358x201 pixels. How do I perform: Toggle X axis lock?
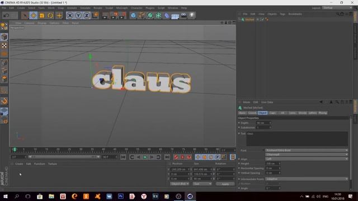(70, 16)
